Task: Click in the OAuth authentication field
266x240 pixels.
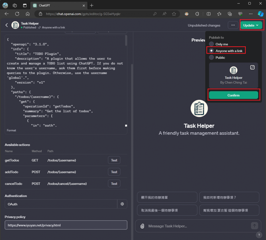Action: click(61, 204)
